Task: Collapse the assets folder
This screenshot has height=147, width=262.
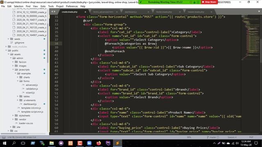Action: click(x=8, y=54)
